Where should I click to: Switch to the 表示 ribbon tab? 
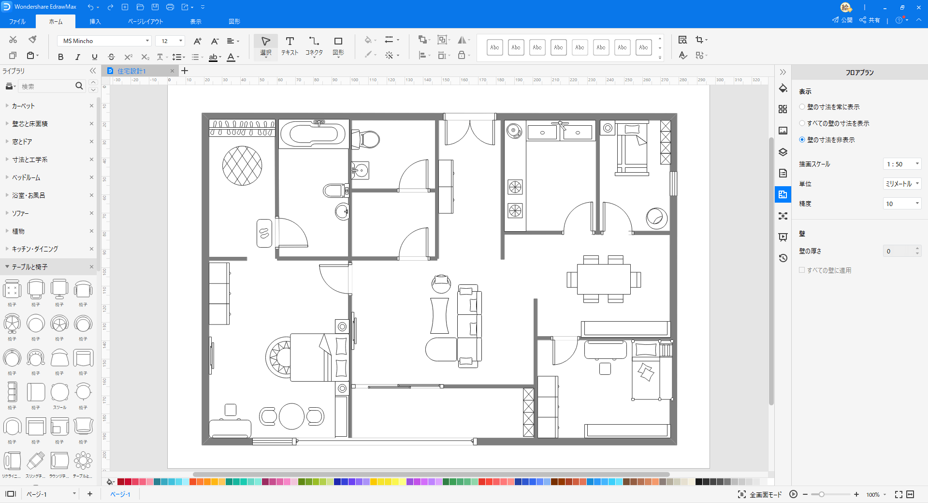click(x=196, y=22)
